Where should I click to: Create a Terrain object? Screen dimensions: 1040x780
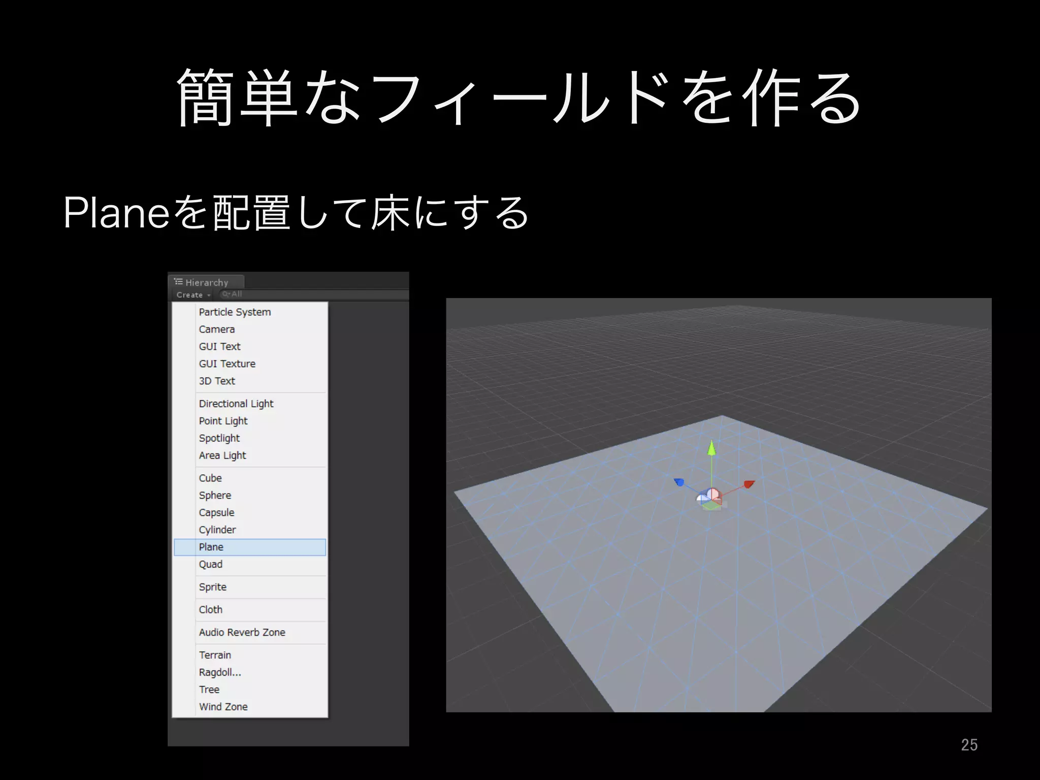pos(250,655)
